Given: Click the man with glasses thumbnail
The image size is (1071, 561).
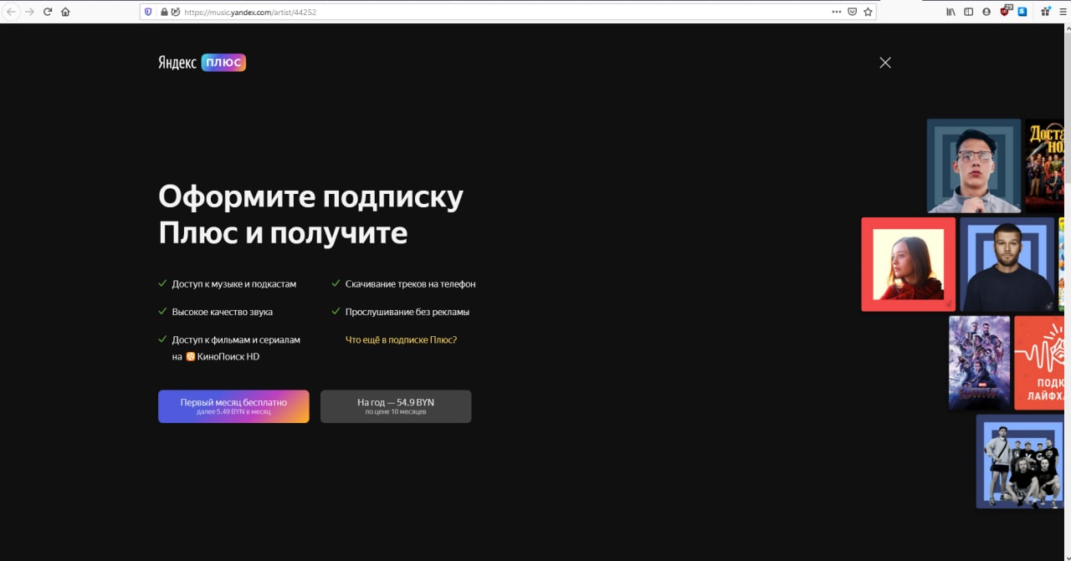Looking at the screenshot, I should pyautogui.click(x=974, y=166).
